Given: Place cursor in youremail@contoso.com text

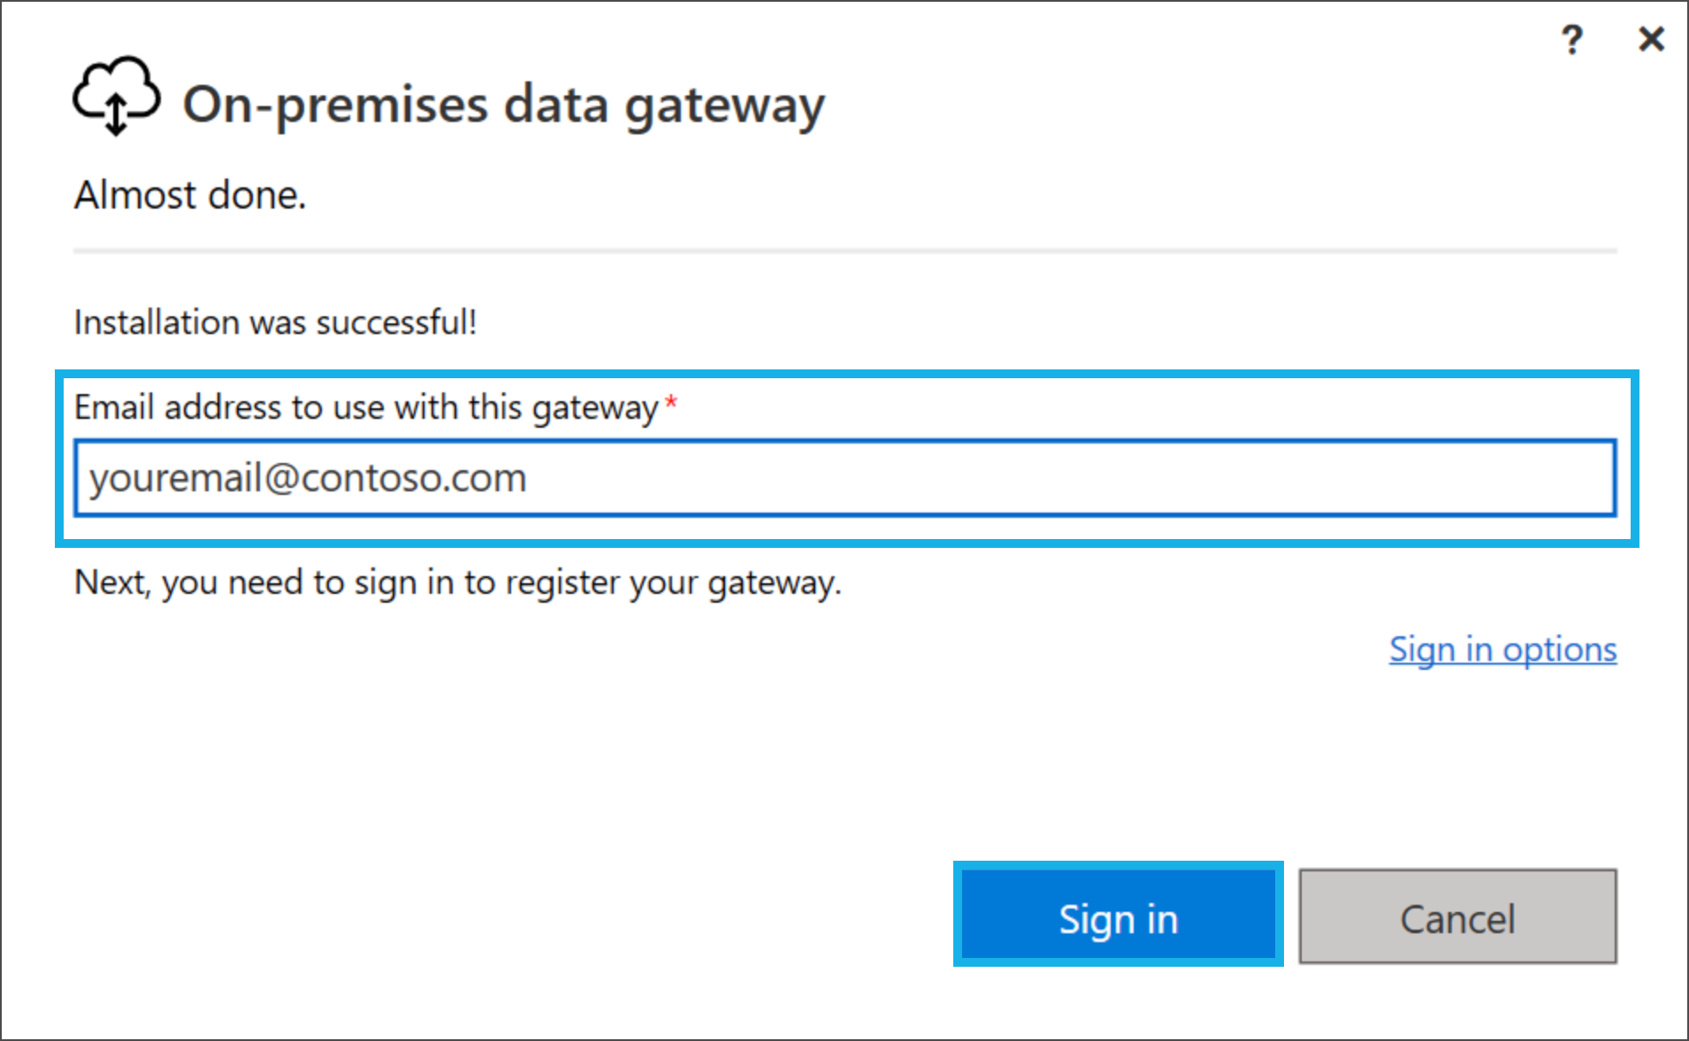Looking at the screenshot, I should point(308,479).
